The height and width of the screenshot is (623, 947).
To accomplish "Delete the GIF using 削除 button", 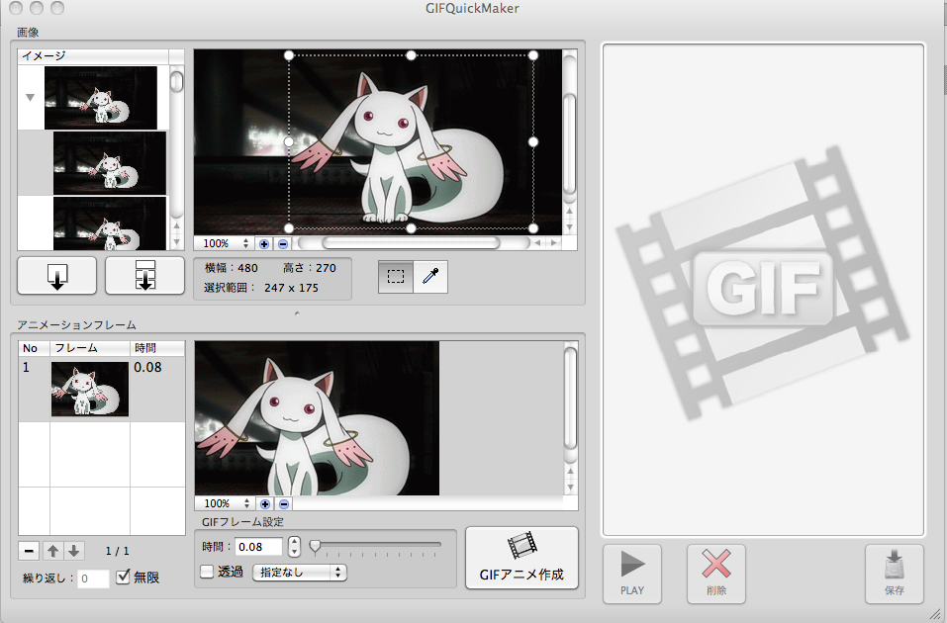I will click(x=716, y=574).
